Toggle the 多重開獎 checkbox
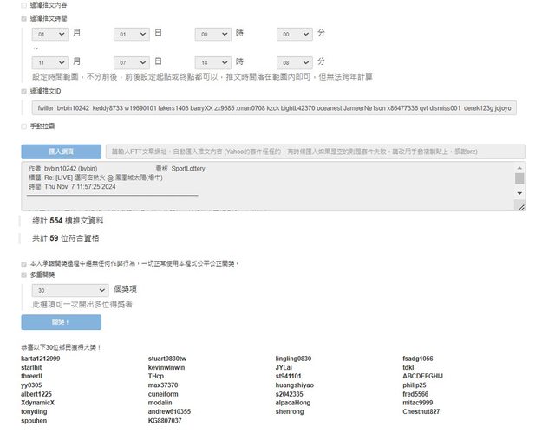This screenshot has width=555, height=433. coord(24,275)
